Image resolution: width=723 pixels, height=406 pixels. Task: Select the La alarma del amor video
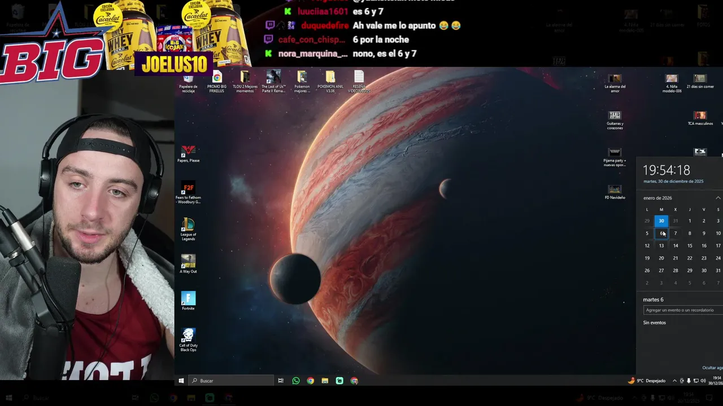[615, 83]
